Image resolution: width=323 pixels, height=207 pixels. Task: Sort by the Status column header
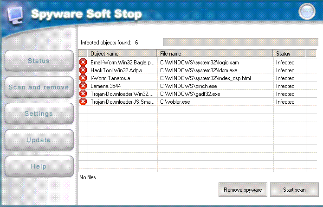pyautogui.click(x=289, y=53)
